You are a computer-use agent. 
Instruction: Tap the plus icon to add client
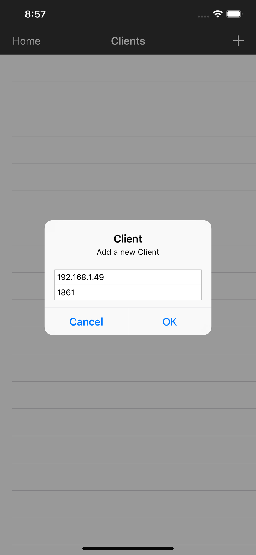tap(238, 41)
